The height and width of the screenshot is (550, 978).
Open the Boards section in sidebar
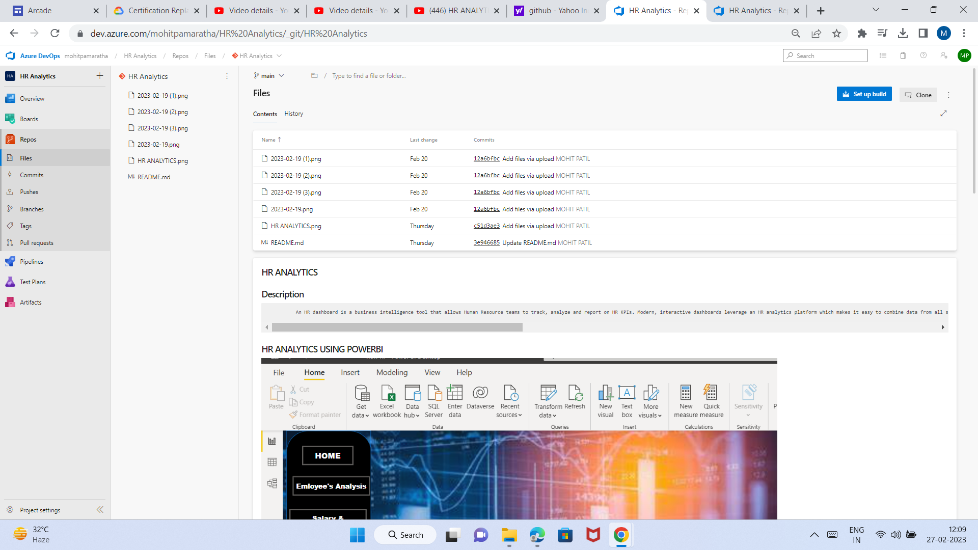(29, 119)
